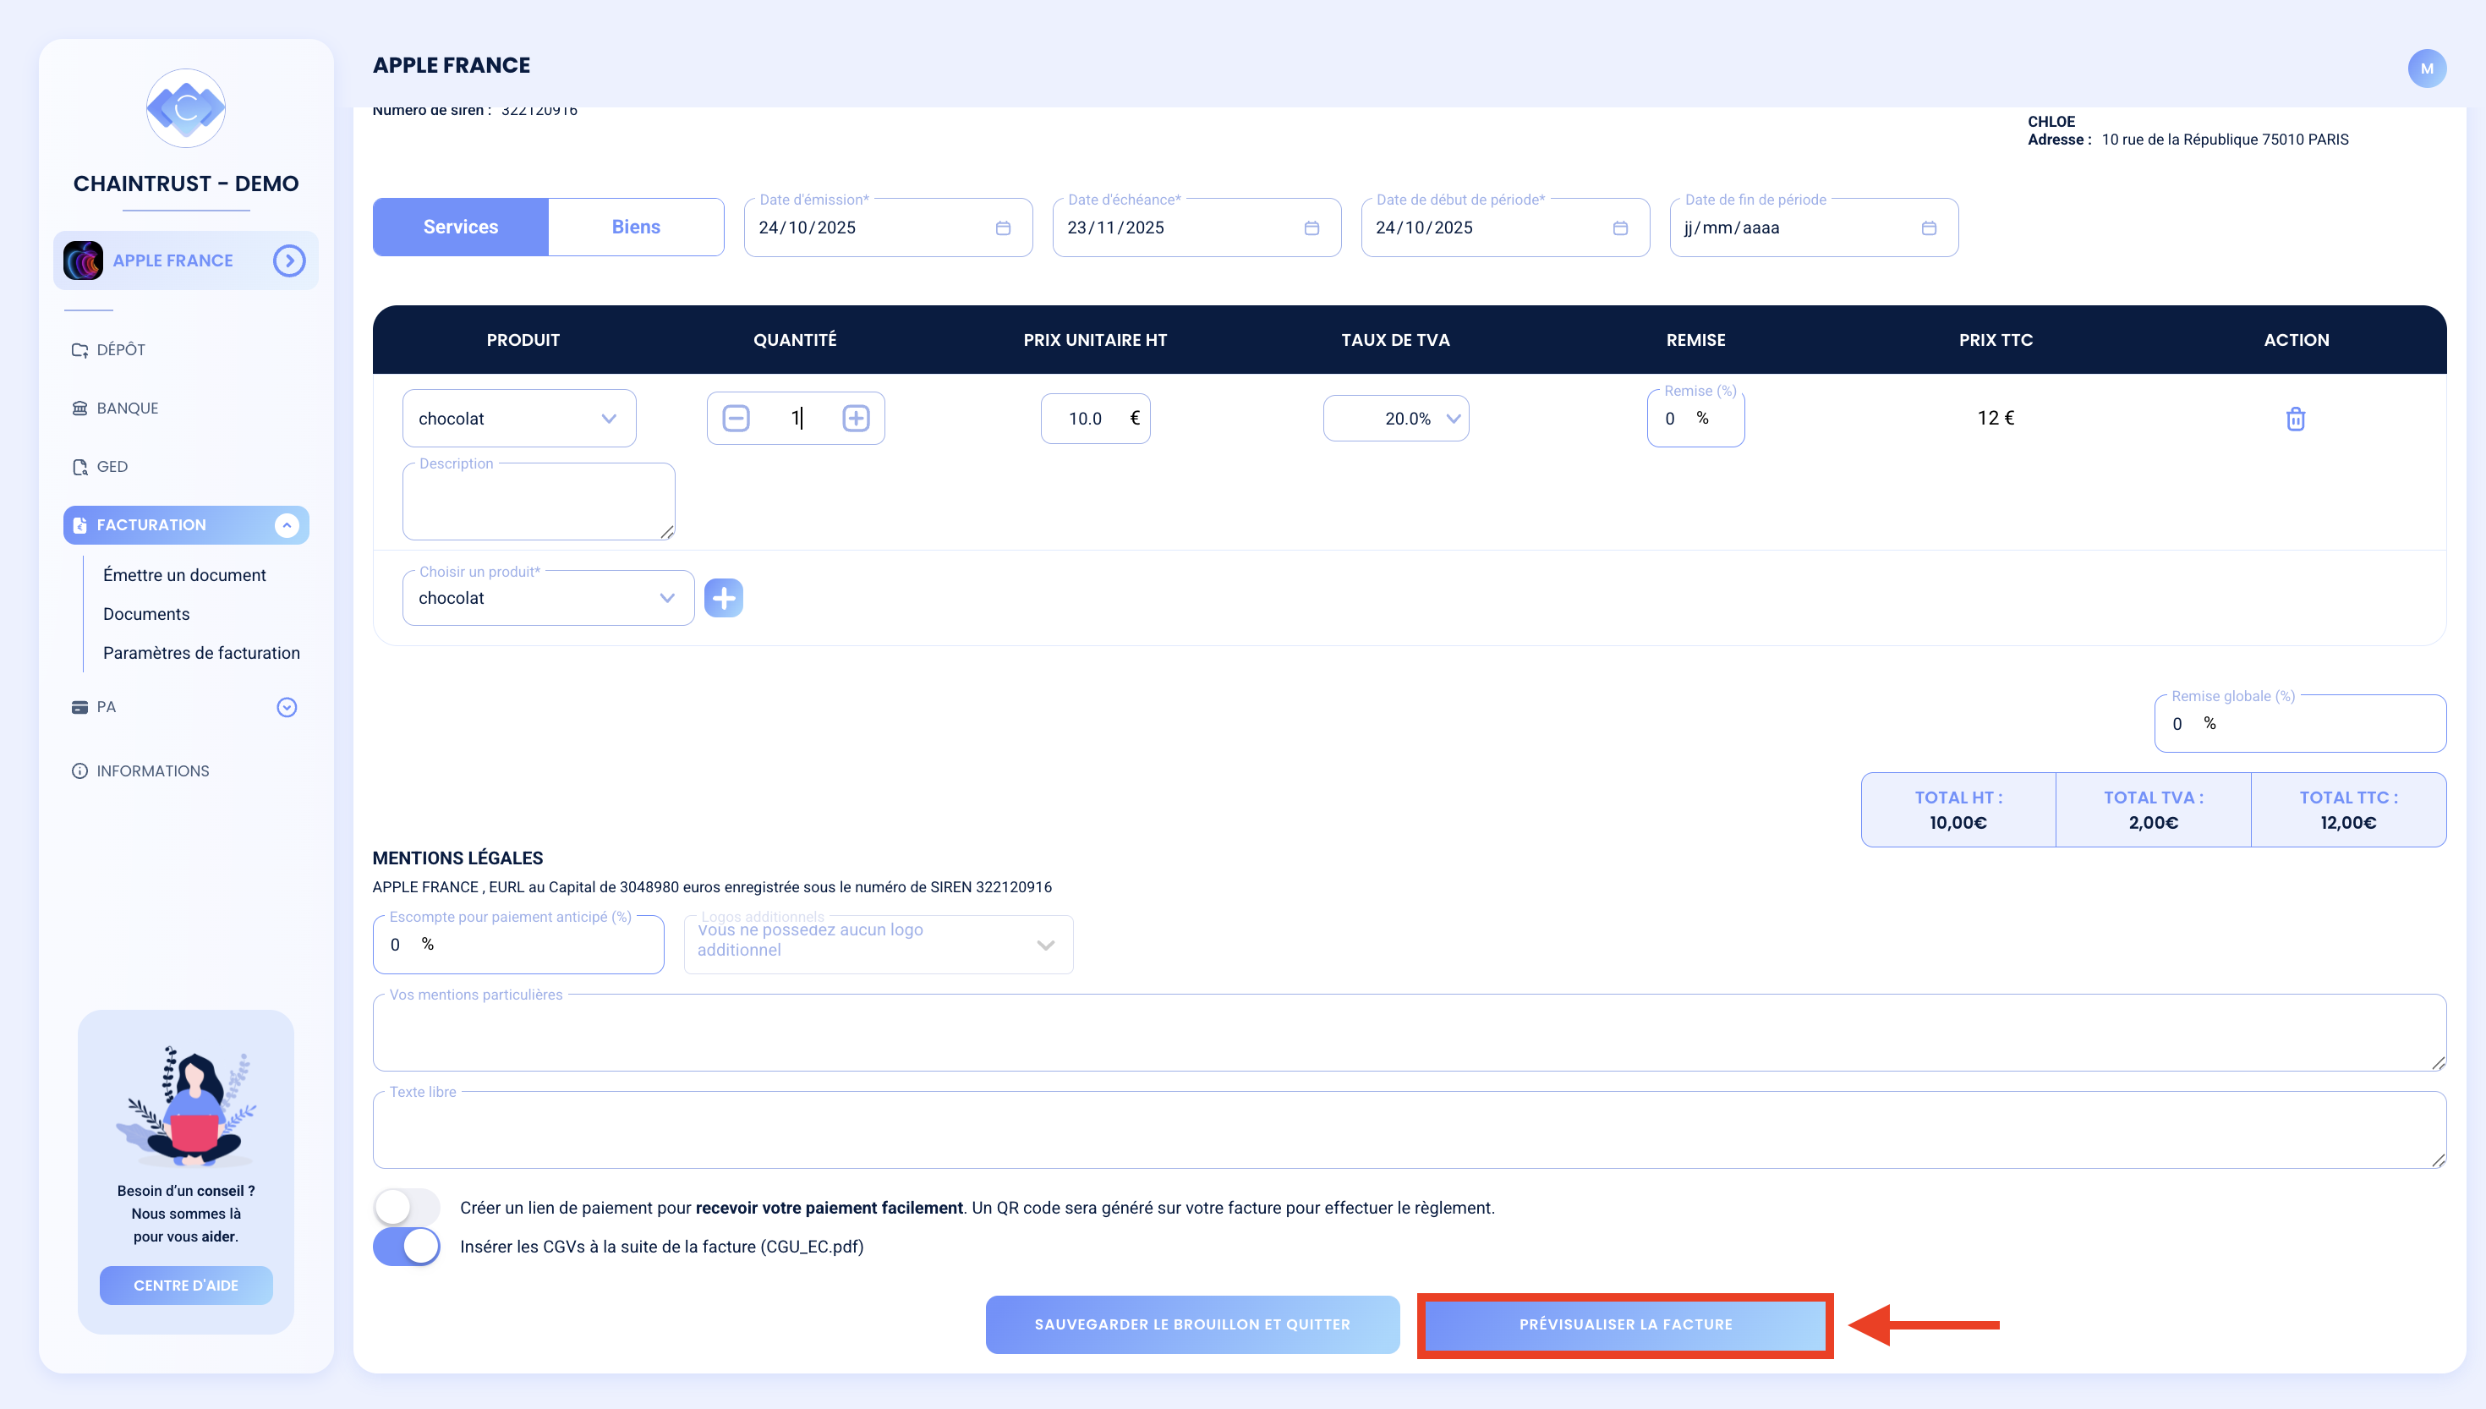Collapse the Facturation section
The image size is (2486, 1409).
(x=287, y=524)
